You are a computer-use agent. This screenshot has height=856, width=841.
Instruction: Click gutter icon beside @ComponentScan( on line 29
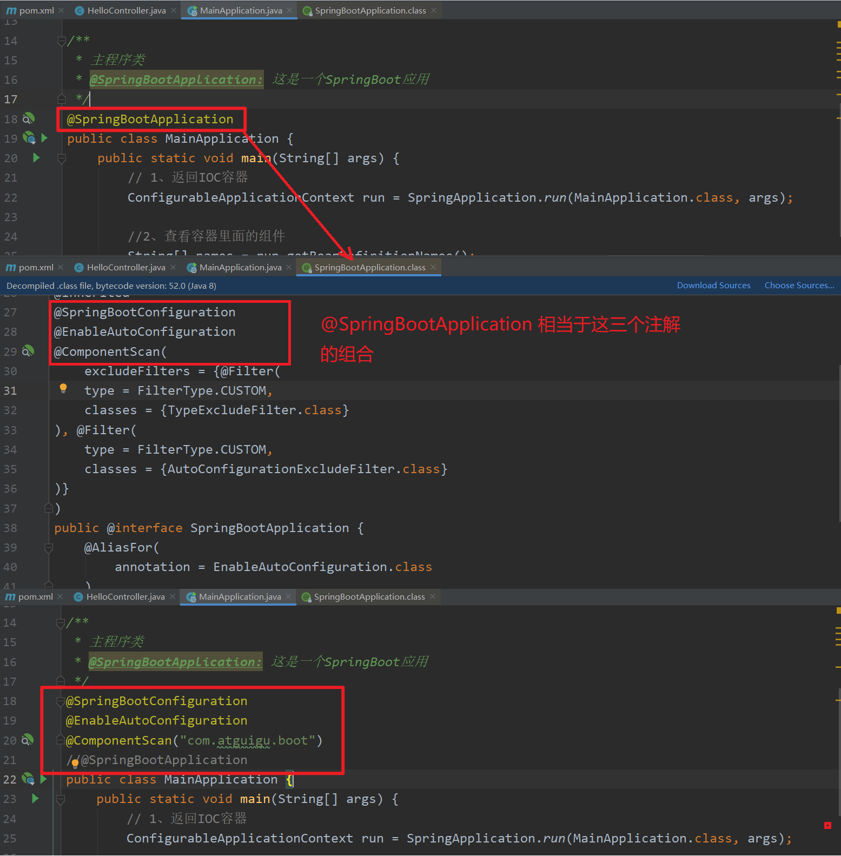(x=28, y=351)
